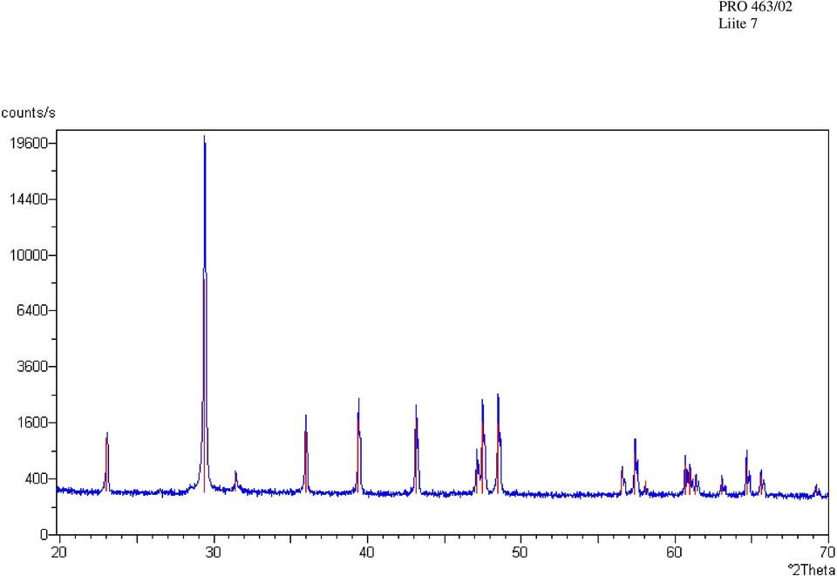This screenshot has height=576, width=837.
Task: Select the peak near 48.5 degrees
Action: (498, 444)
